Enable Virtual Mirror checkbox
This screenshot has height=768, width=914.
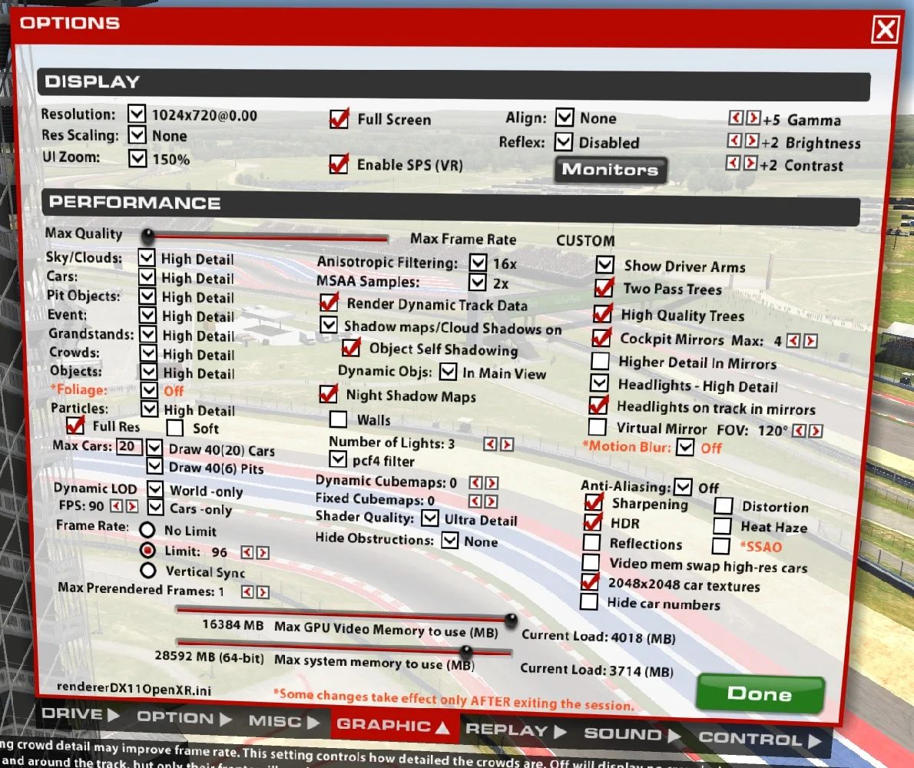pyautogui.click(x=598, y=426)
